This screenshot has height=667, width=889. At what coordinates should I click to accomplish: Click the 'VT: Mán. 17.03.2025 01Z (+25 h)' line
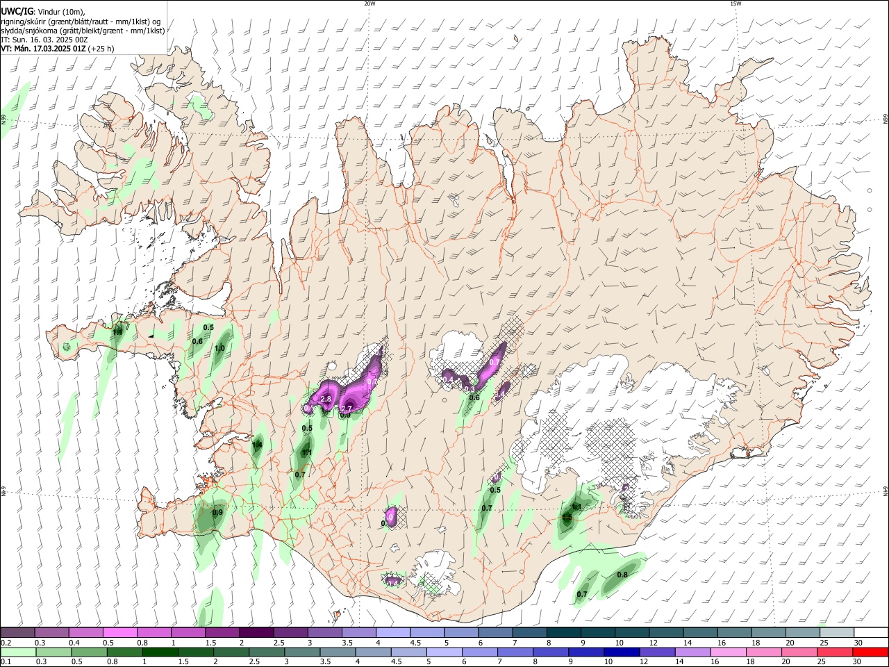[58, 49]
